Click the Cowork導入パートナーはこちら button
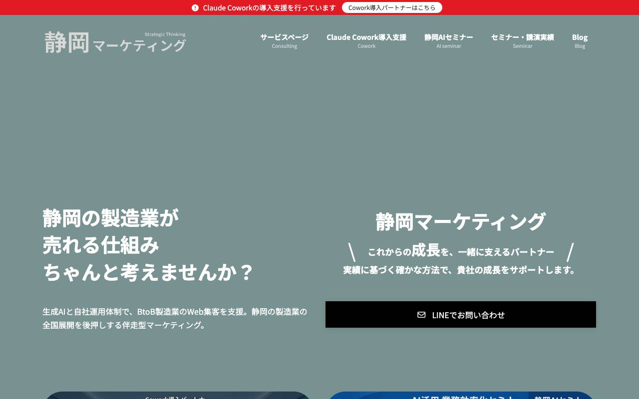The width and height of the screenshot is (639, 399). point(392,7)
